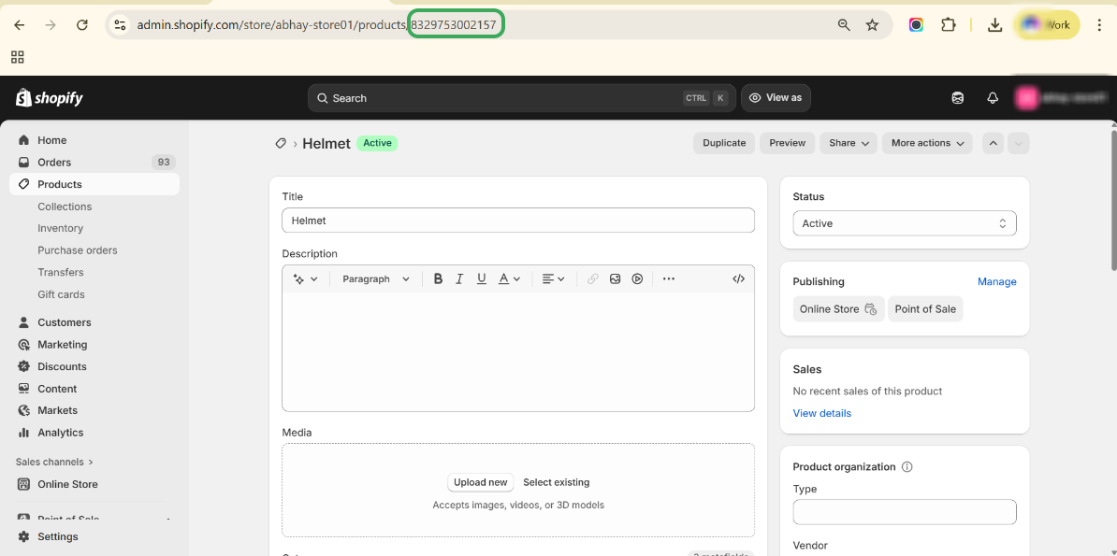This screenshot has width=1117, height=556.
Task: Open text color picker in description toolbar
Action: pyautogui.click(x=509, y=278)
